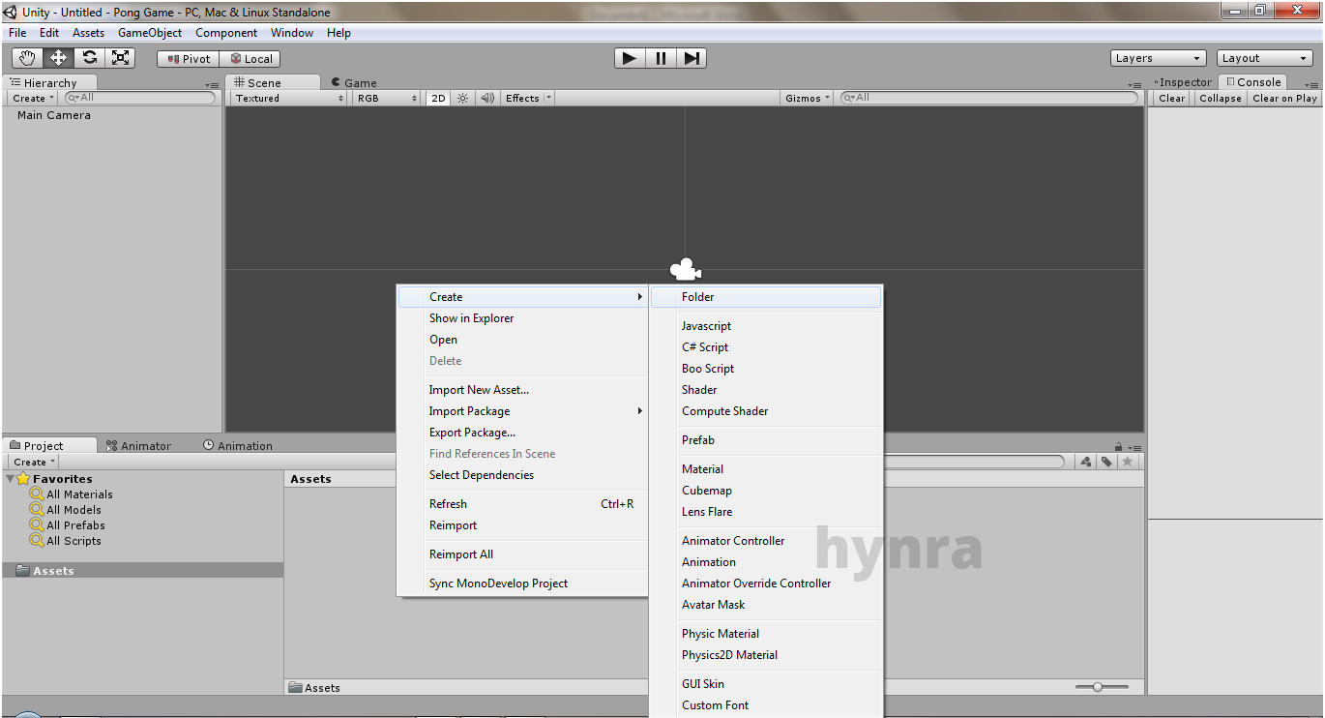Open the File menu
Screen dimensions: 1325x718
(17, 32)
